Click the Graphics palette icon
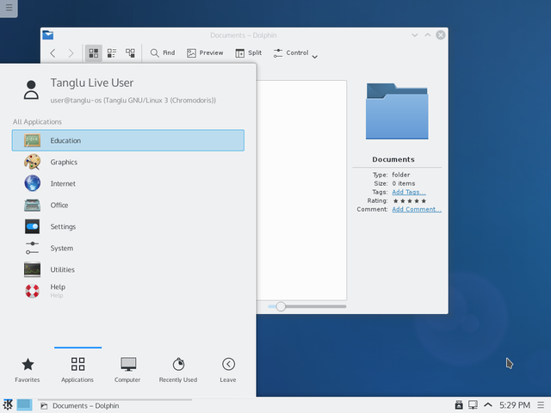This screenshot has height=413, width=551. 33,162
